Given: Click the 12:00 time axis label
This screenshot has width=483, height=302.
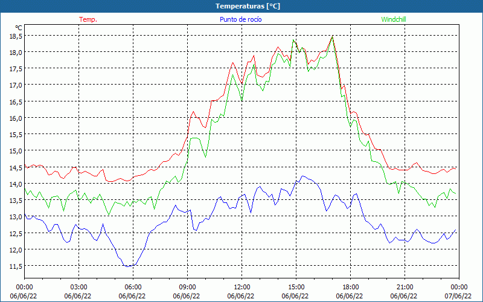Looking at the screenshot, I should coord(242,288).
